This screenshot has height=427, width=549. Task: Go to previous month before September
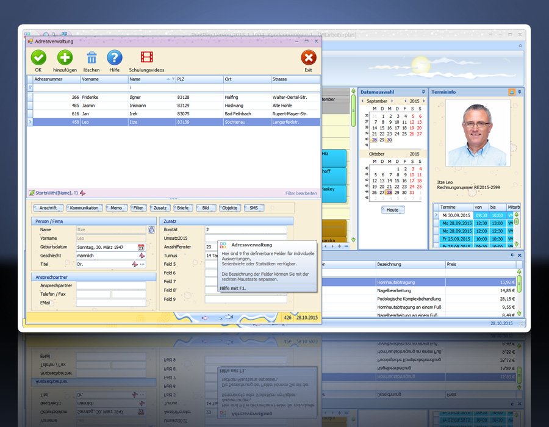point(362,101)
